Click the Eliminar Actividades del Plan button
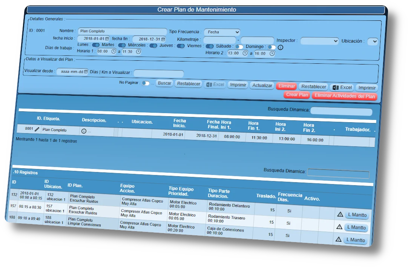This screenshot has height=267, width=408. click(x=345, y=96)
